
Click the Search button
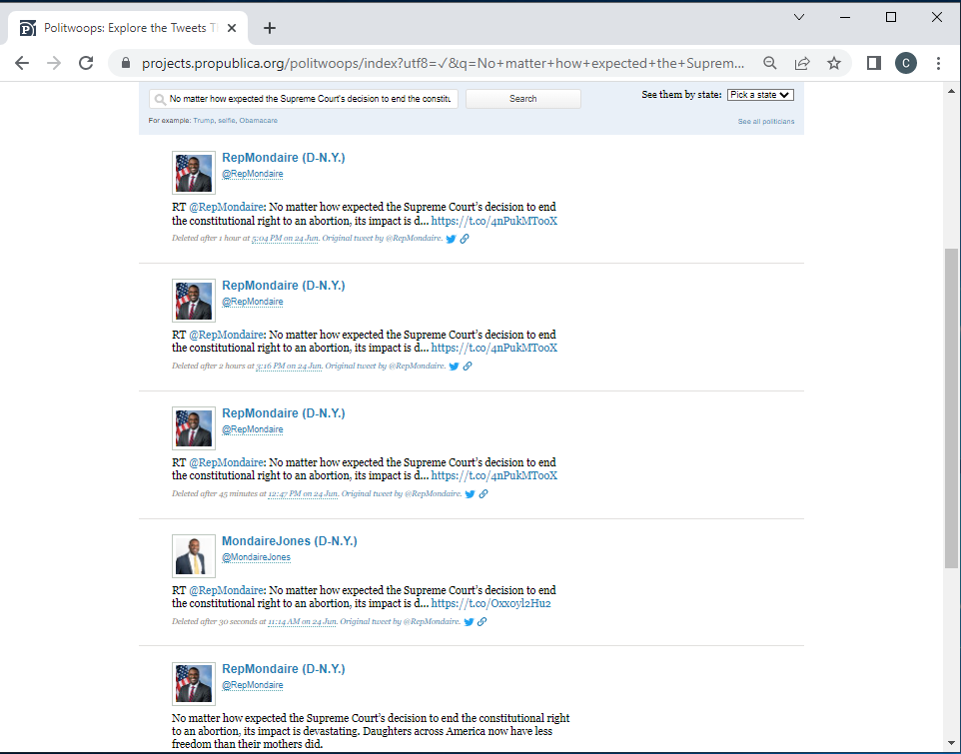(522, 99)
